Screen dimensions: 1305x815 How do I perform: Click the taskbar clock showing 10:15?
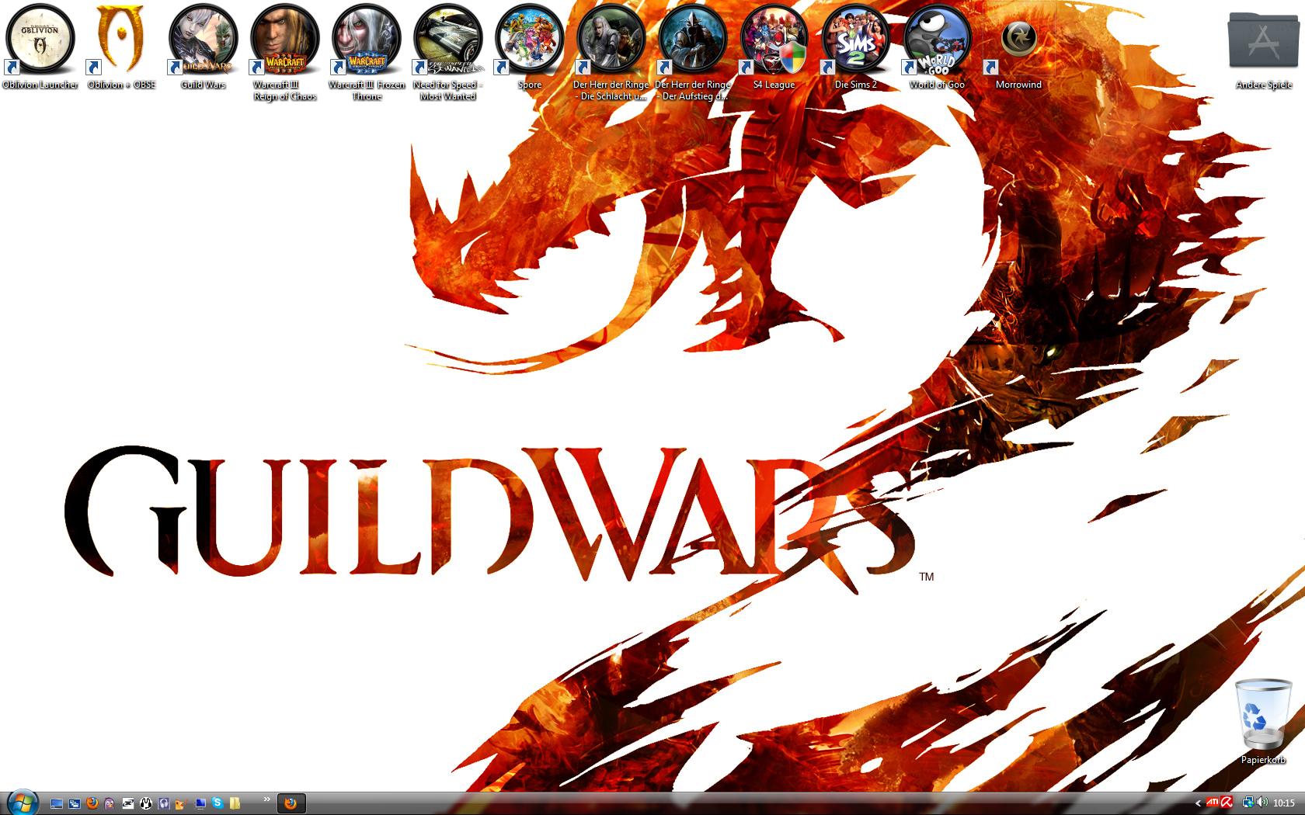tap(1284, 803)
